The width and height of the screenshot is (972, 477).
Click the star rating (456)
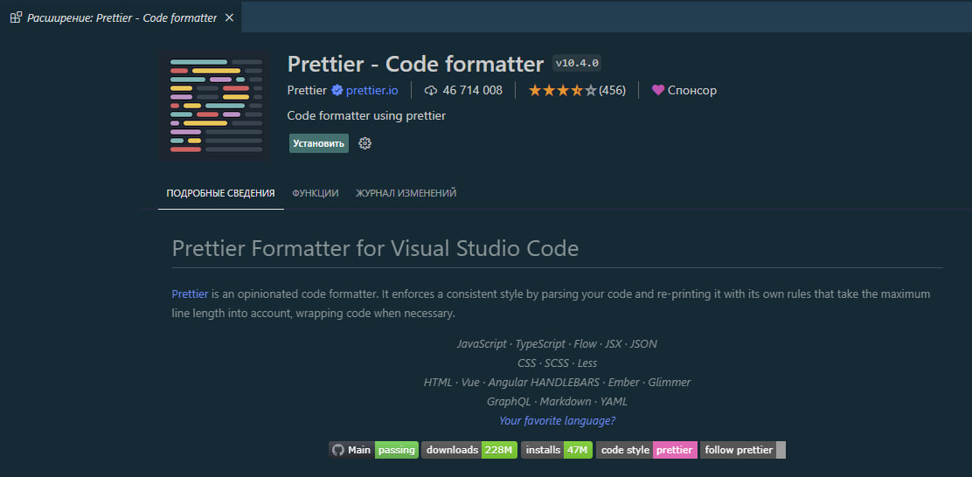577,91
